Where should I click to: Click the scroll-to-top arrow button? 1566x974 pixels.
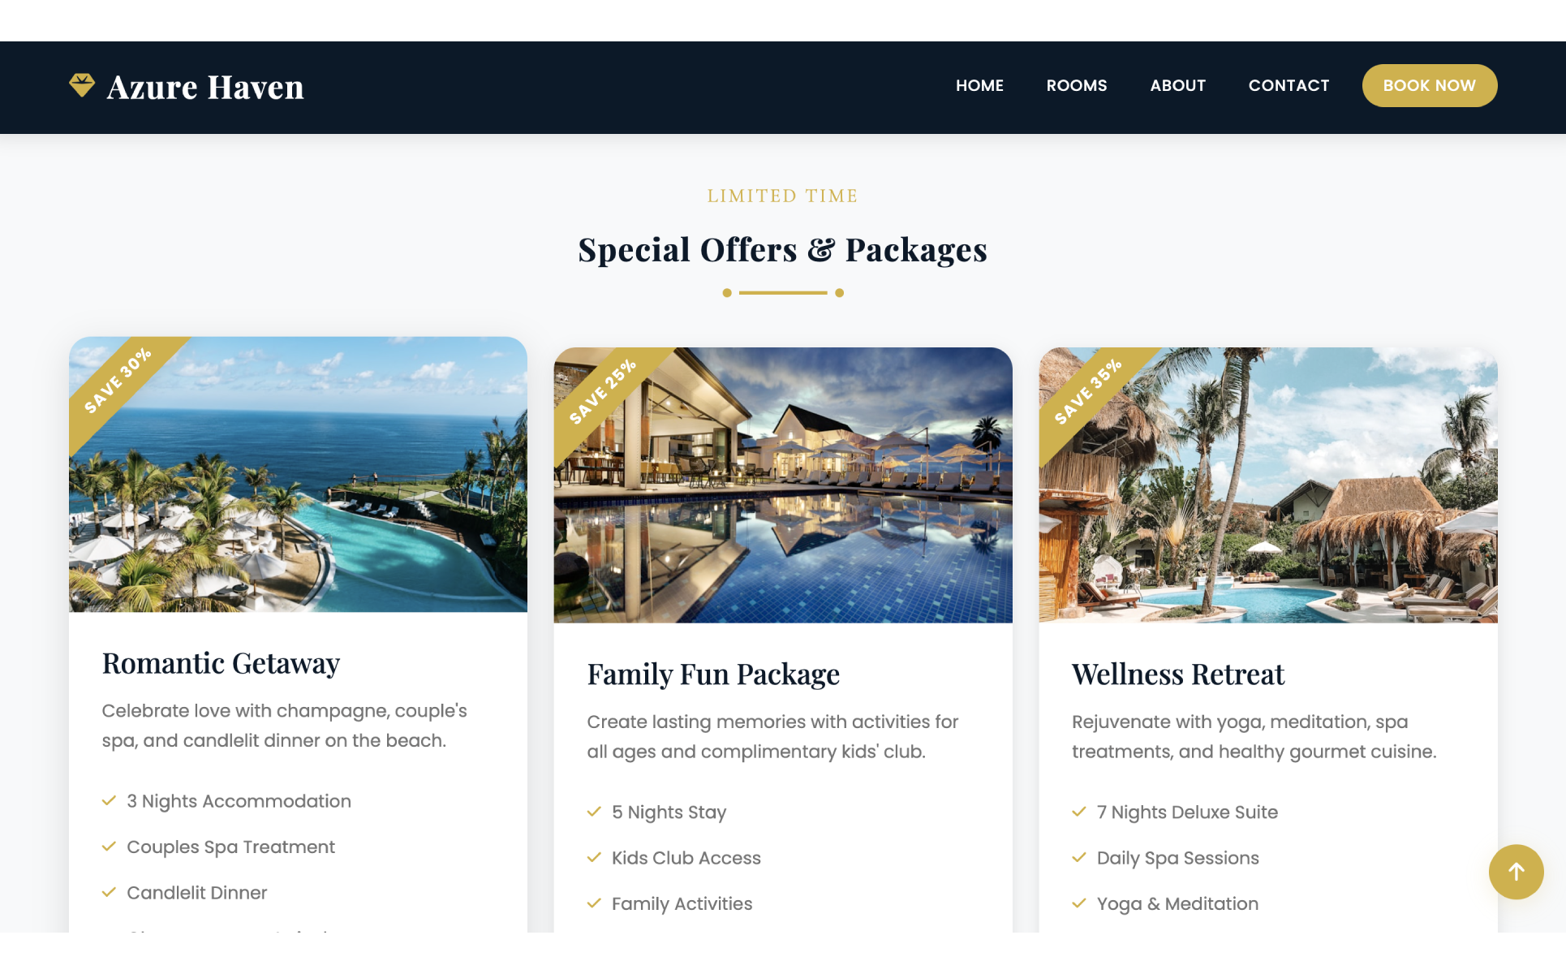pos(1516,872)
